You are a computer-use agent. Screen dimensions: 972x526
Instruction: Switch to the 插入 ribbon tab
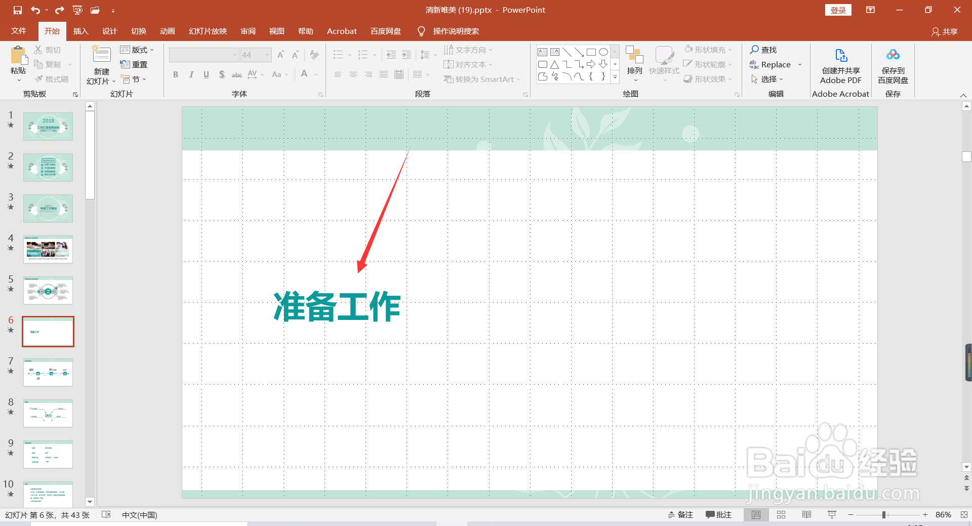pos(80,31)
